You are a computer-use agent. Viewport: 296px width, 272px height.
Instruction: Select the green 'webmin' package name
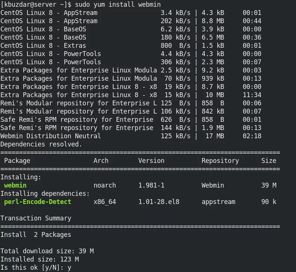coord(15,185)
